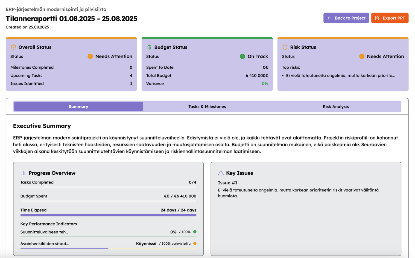The height and width of the screenshot is (258, 415).
Task: Click the Key Issues warning triangle icon
Action: pyautogui.click(x=221, y=173)
